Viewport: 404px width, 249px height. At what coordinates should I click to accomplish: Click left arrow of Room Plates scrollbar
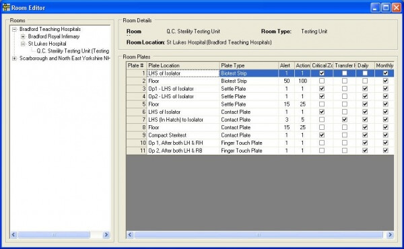[x=130, y=235]
